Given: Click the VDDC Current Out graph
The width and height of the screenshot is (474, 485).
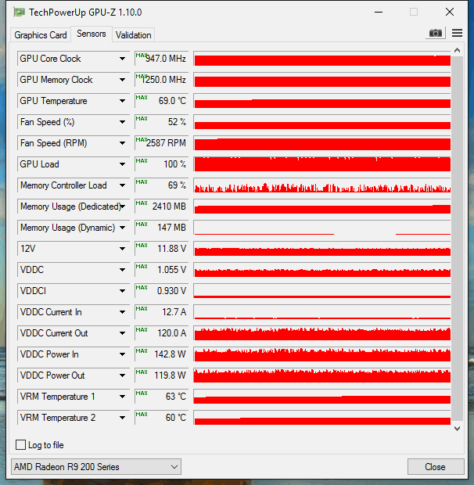Looking at the screenshot, I should point(322,333).
